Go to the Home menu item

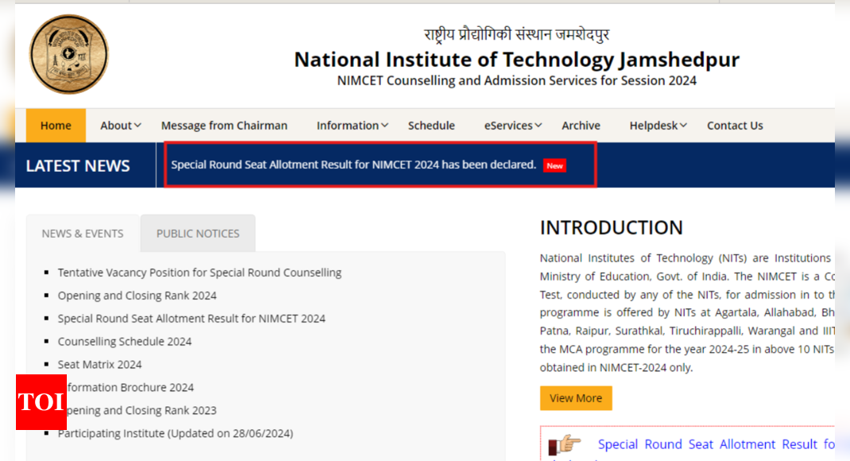click(56, 126)
